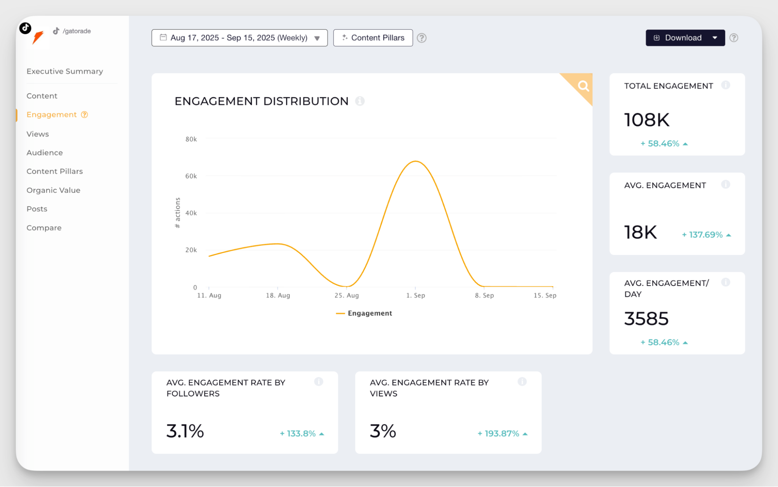Click the magnifier zoom icon on chart
The image size is (778, 487).
(583, 86)
